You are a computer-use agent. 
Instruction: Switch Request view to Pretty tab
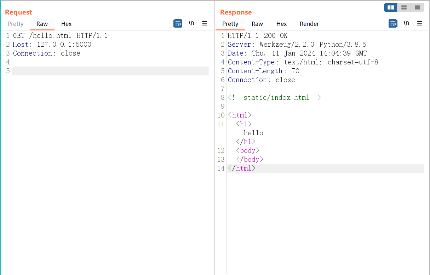click(x=16, y=24)
